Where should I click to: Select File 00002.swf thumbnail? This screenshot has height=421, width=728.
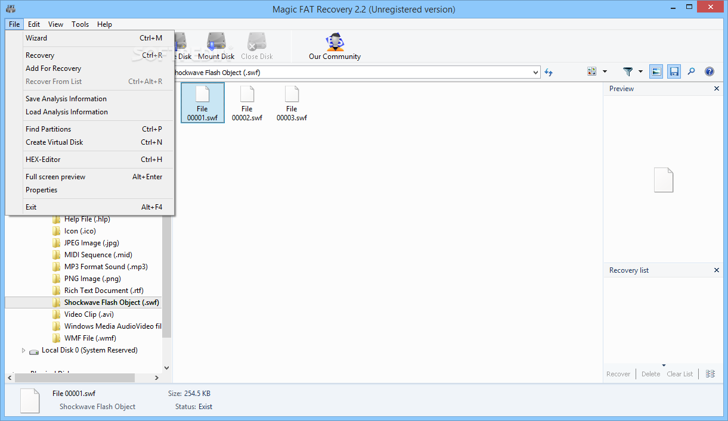point(247,103)
